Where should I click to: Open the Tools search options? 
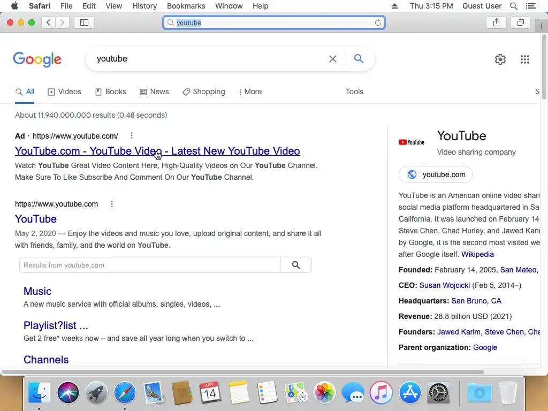[354, 92]
